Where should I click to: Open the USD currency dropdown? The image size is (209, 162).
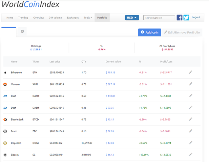click(132, 18)
